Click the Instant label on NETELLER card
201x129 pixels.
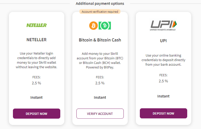pyautogui.click(x=36, y=98)
